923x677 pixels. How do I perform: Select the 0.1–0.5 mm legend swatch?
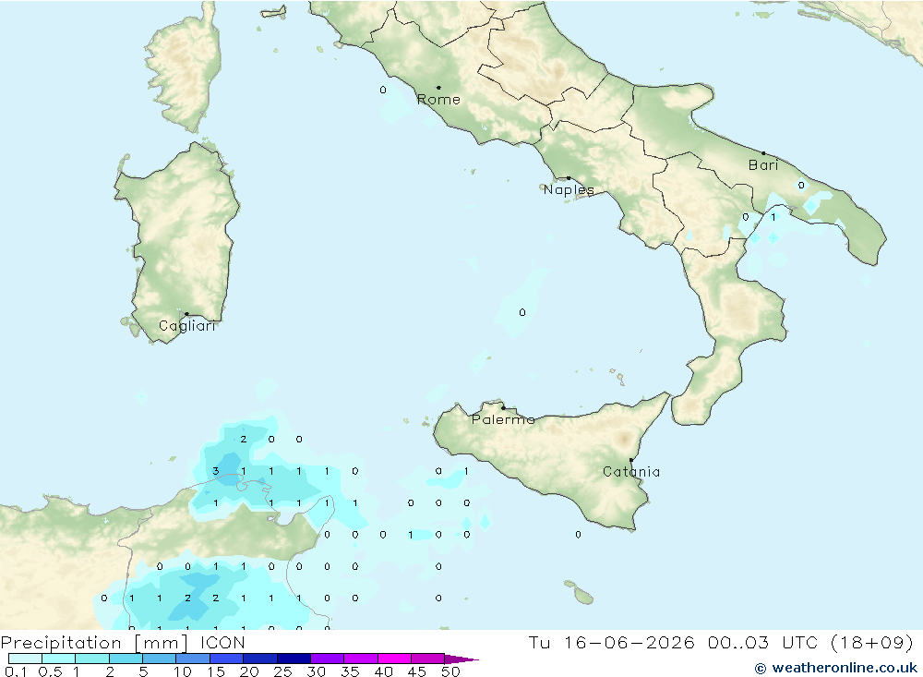coord(25,659)
